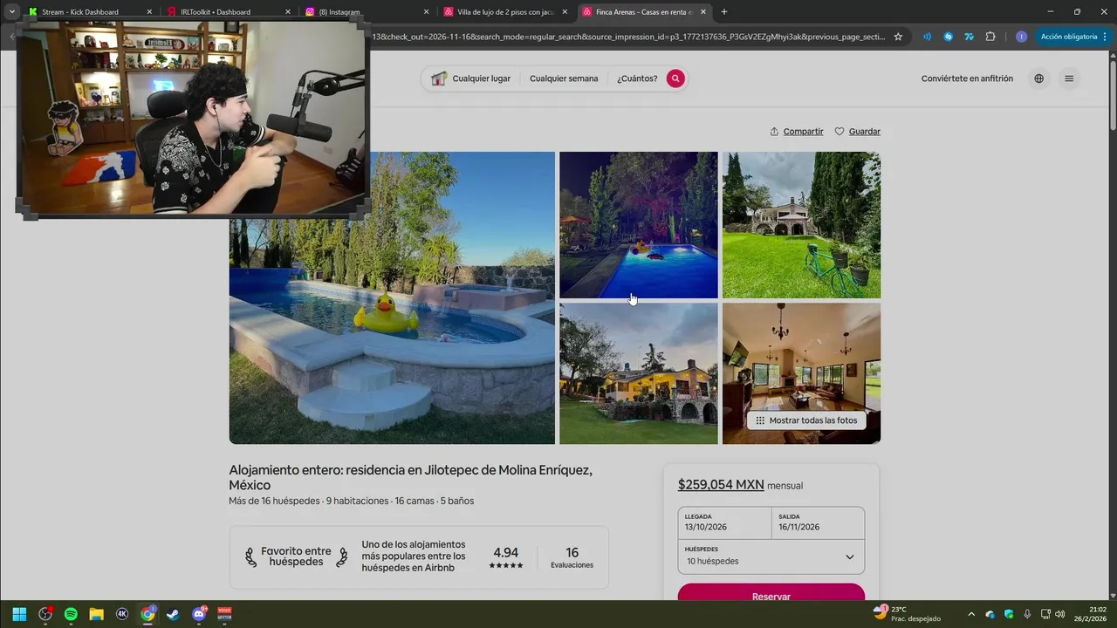Screen dimensions: 1117x628
Task: Click Mostrar todas las fotos button
Action: tap(806, 420)
